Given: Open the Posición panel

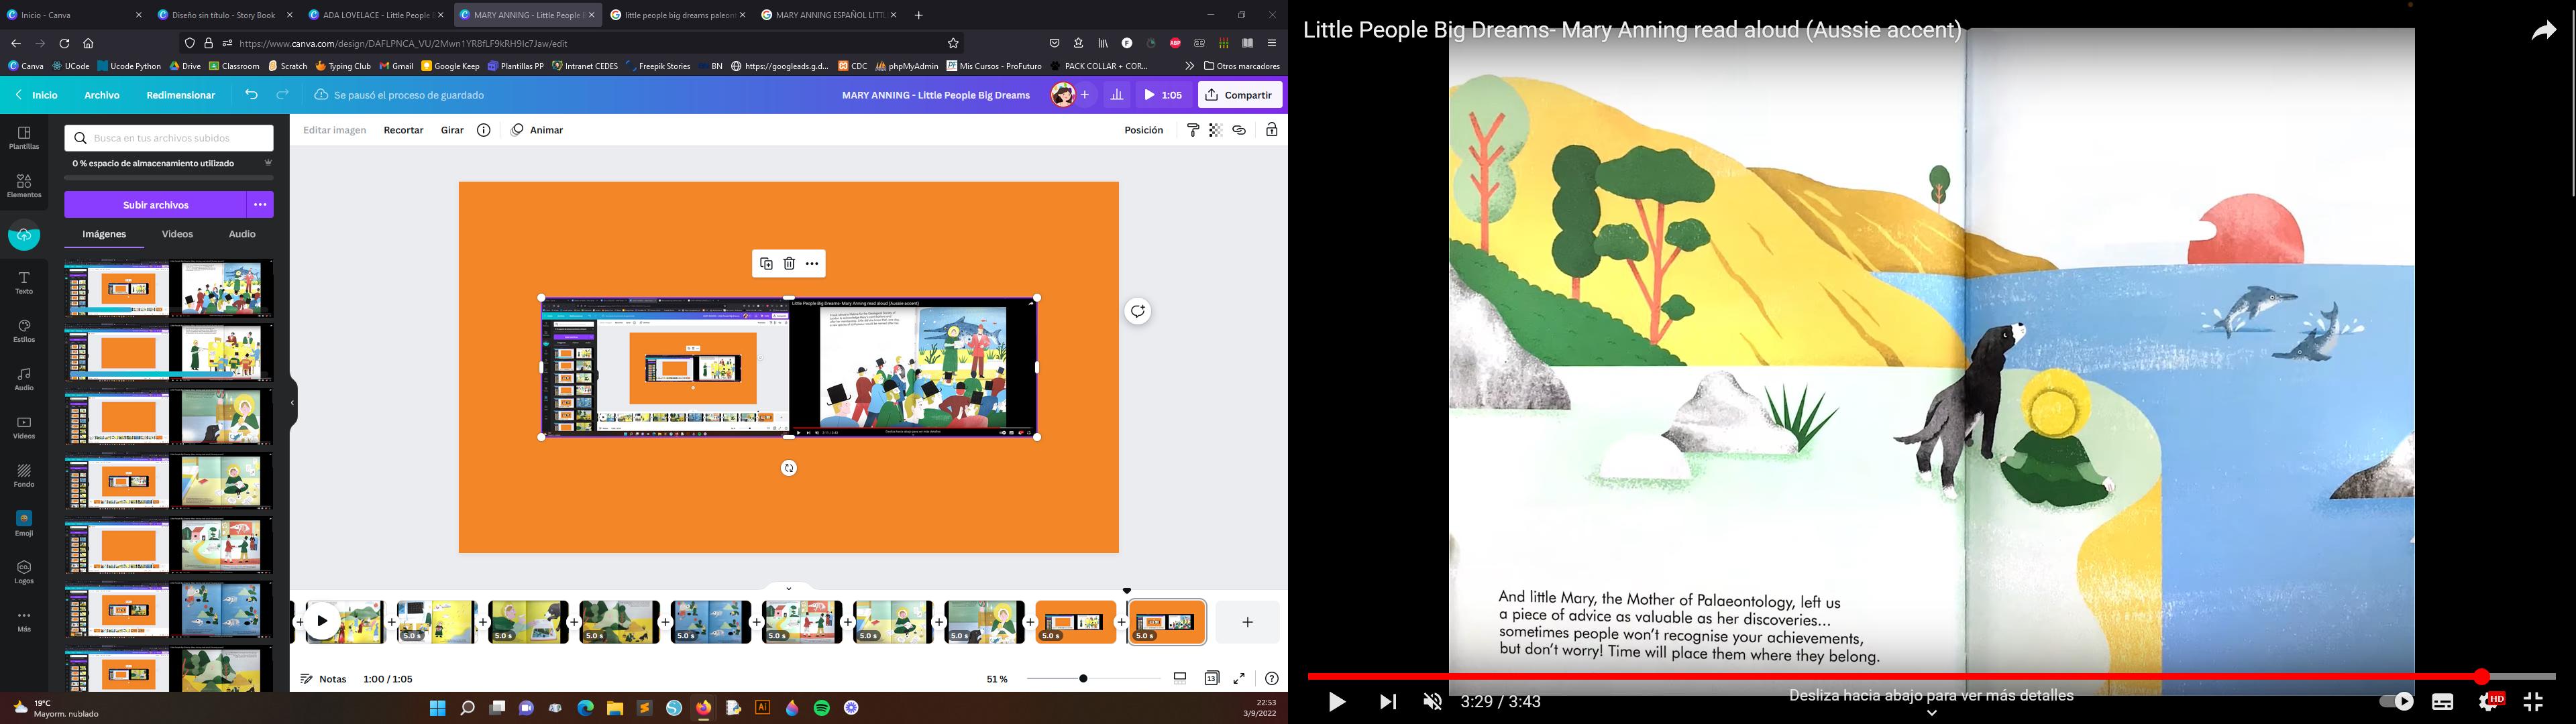Looking at the screenshot, I should (x=1144, y=130).
